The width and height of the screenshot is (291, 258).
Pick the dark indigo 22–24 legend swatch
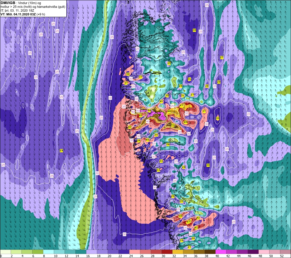click(124, 252)
